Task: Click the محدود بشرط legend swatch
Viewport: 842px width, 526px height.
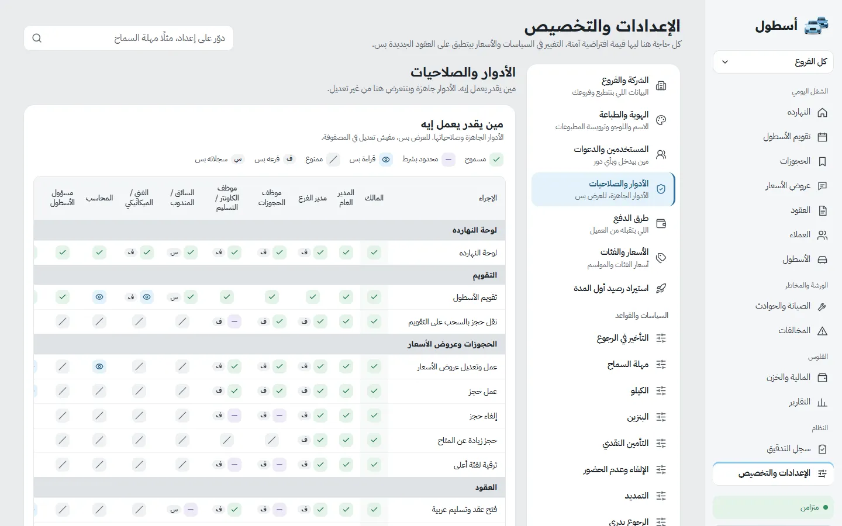Action: pos(448,160)
